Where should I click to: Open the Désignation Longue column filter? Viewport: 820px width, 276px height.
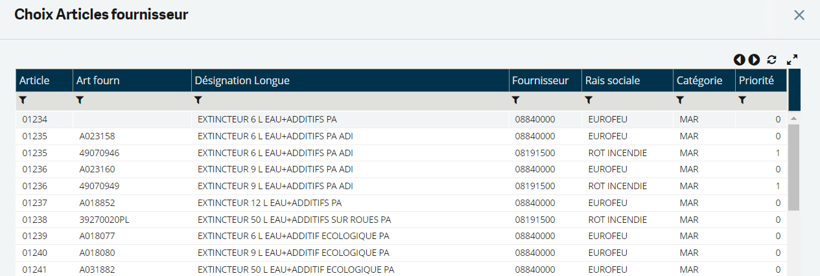(198, 100)
